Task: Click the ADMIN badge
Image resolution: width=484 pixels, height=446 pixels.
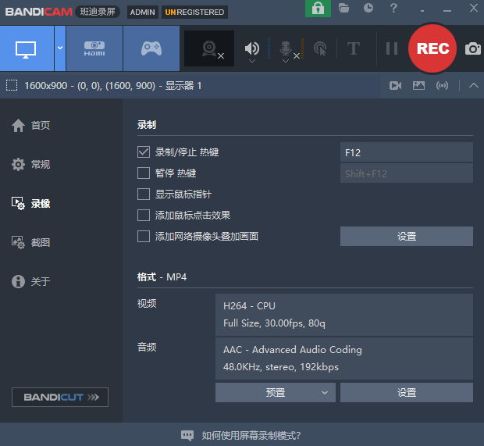Action: [142, 12]
